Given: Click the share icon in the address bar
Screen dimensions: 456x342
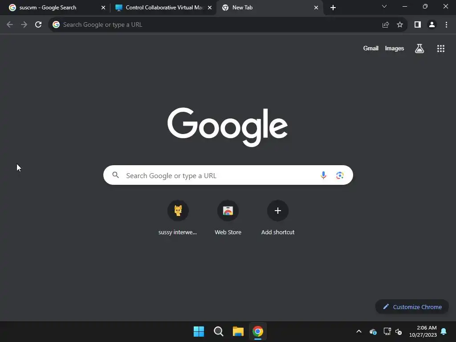Looking at the screenshot, I should coord(386,25).
